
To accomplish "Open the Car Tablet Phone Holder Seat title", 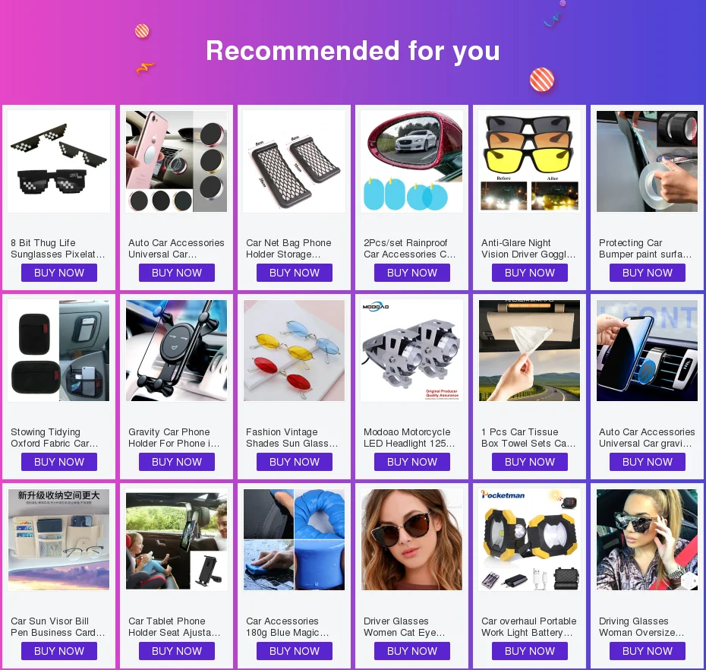I will click(175, 627).
